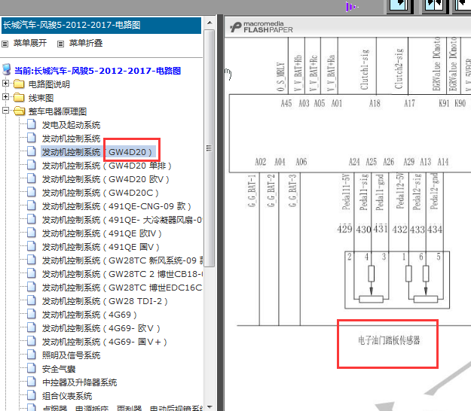Click the tree panel scroll-up arrow
Image resolution: width=471 pixels, height=411 pixels.
[x=210, y=23]
